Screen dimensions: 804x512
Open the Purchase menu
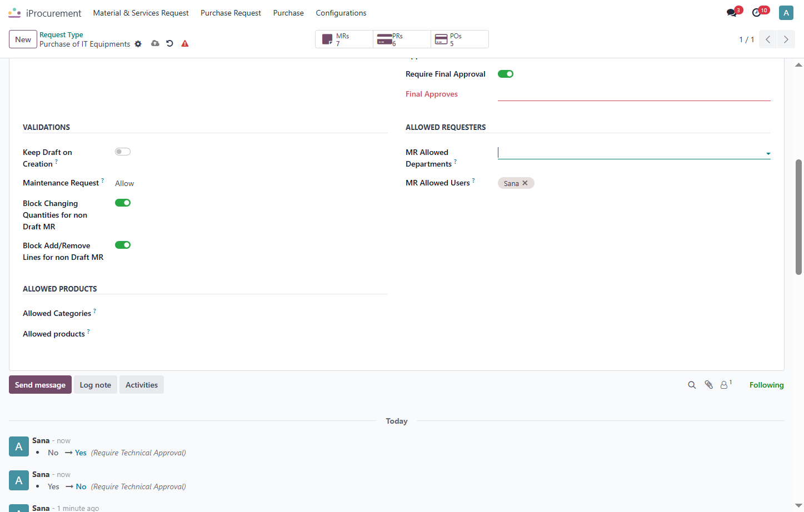pyautogui.click(x=288, y=13)
